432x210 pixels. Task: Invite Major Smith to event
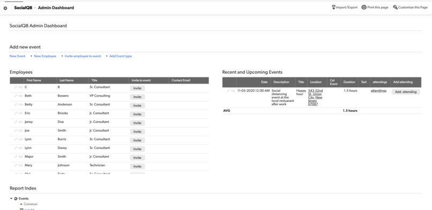click(x=137, y=158)
